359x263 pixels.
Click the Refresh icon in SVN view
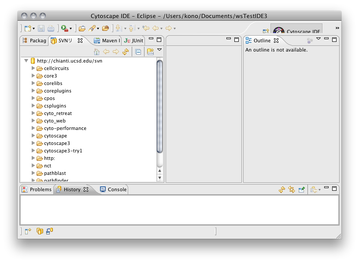126,52
